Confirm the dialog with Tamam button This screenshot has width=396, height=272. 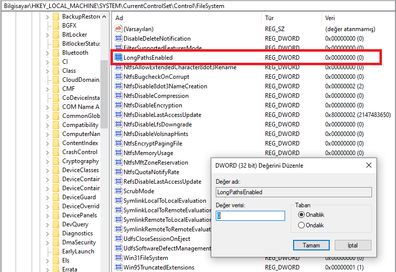click(311, 245)
